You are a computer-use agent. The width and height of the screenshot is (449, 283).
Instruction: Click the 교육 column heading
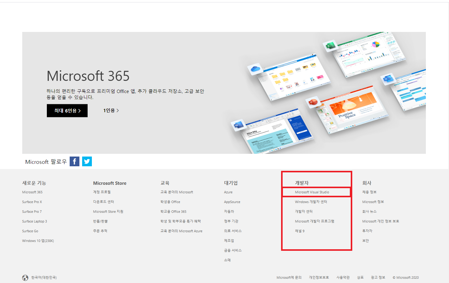165,183
